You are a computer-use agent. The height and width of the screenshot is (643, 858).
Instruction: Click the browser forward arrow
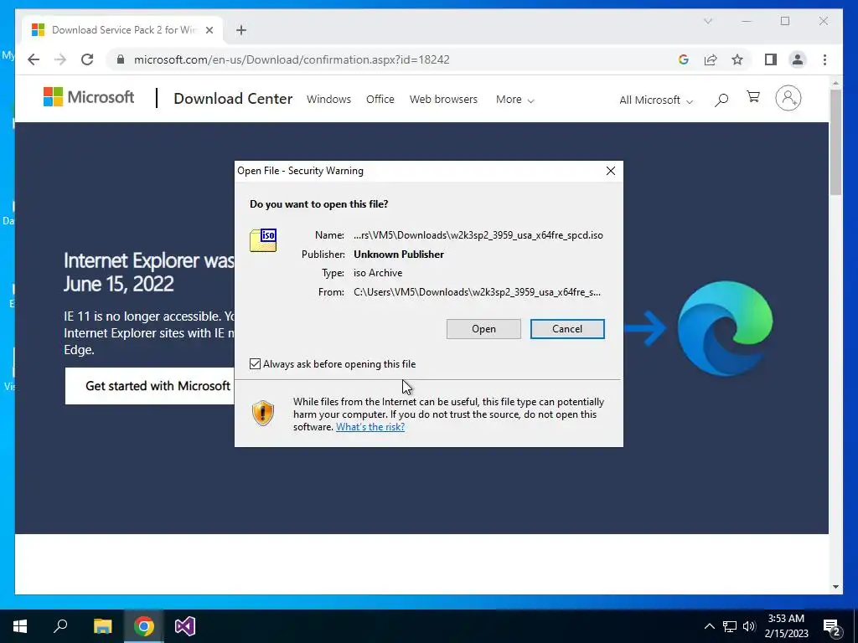coord(60,59)
